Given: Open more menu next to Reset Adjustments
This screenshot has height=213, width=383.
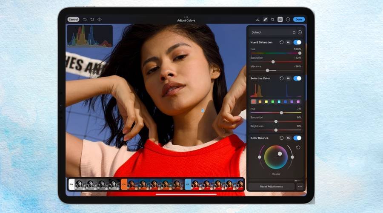Looking at the screenshot, I should click(300, 187).
